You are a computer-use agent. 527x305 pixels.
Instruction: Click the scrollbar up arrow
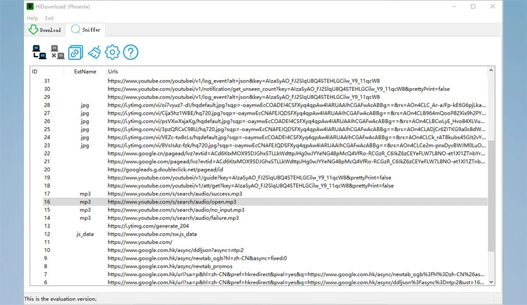(491, 70)
